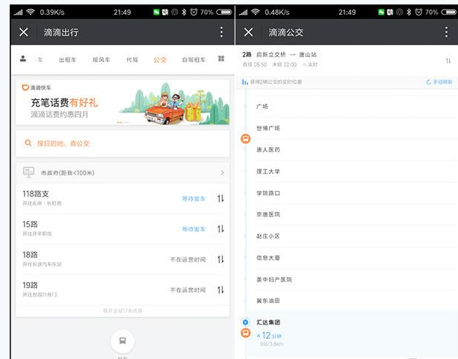Screen dimensions: 458x359
Task: Tap 等待发车 status on 118路支
Action: coord(194,199)
